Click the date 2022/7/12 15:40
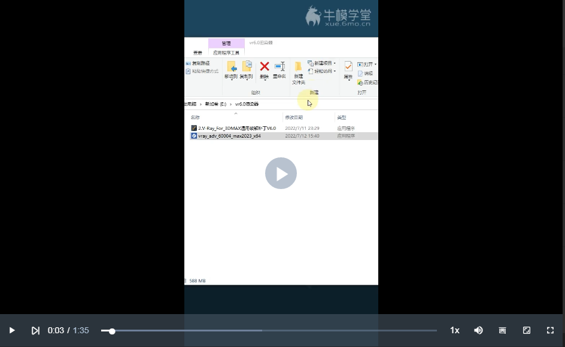This screenshot has width=565, height=347. click(x=302, y=136)
